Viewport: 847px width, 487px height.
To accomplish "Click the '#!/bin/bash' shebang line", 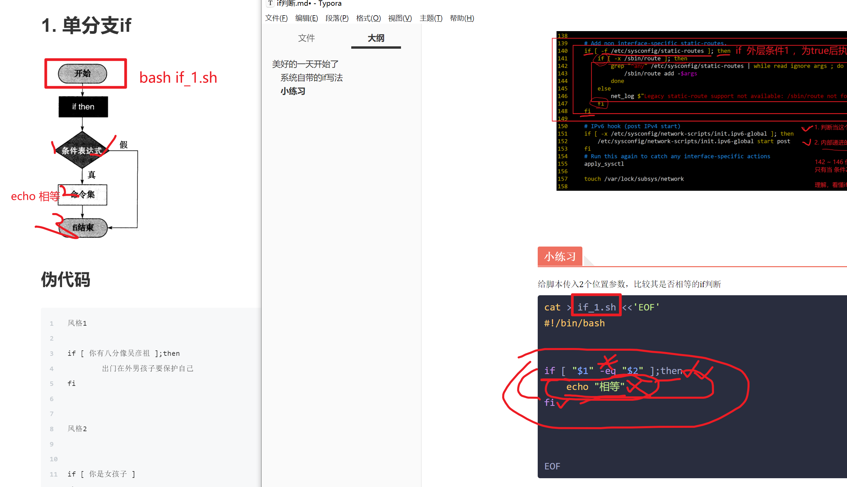I will [x=574, y=323].
